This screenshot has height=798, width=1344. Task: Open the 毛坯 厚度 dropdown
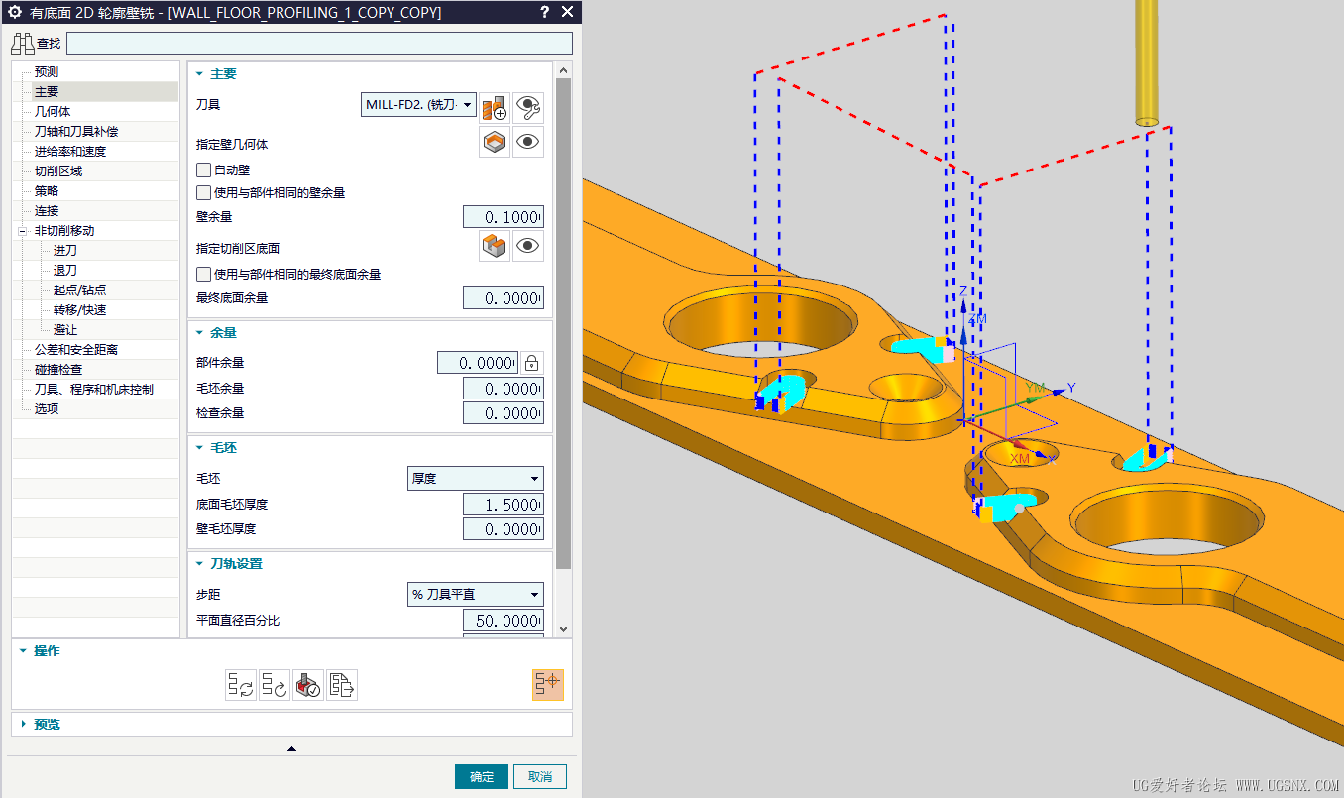[476, 478]
